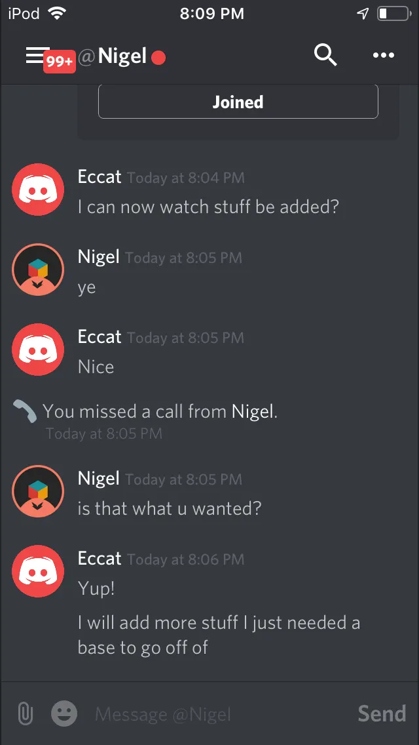Tap Nigel's avatar beside the "ye" message
The image size is (419, 745).
38,270
